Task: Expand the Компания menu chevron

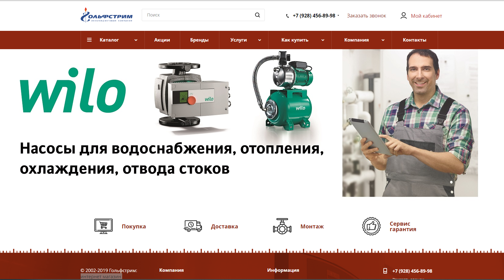Action: [x=383, y=40]
